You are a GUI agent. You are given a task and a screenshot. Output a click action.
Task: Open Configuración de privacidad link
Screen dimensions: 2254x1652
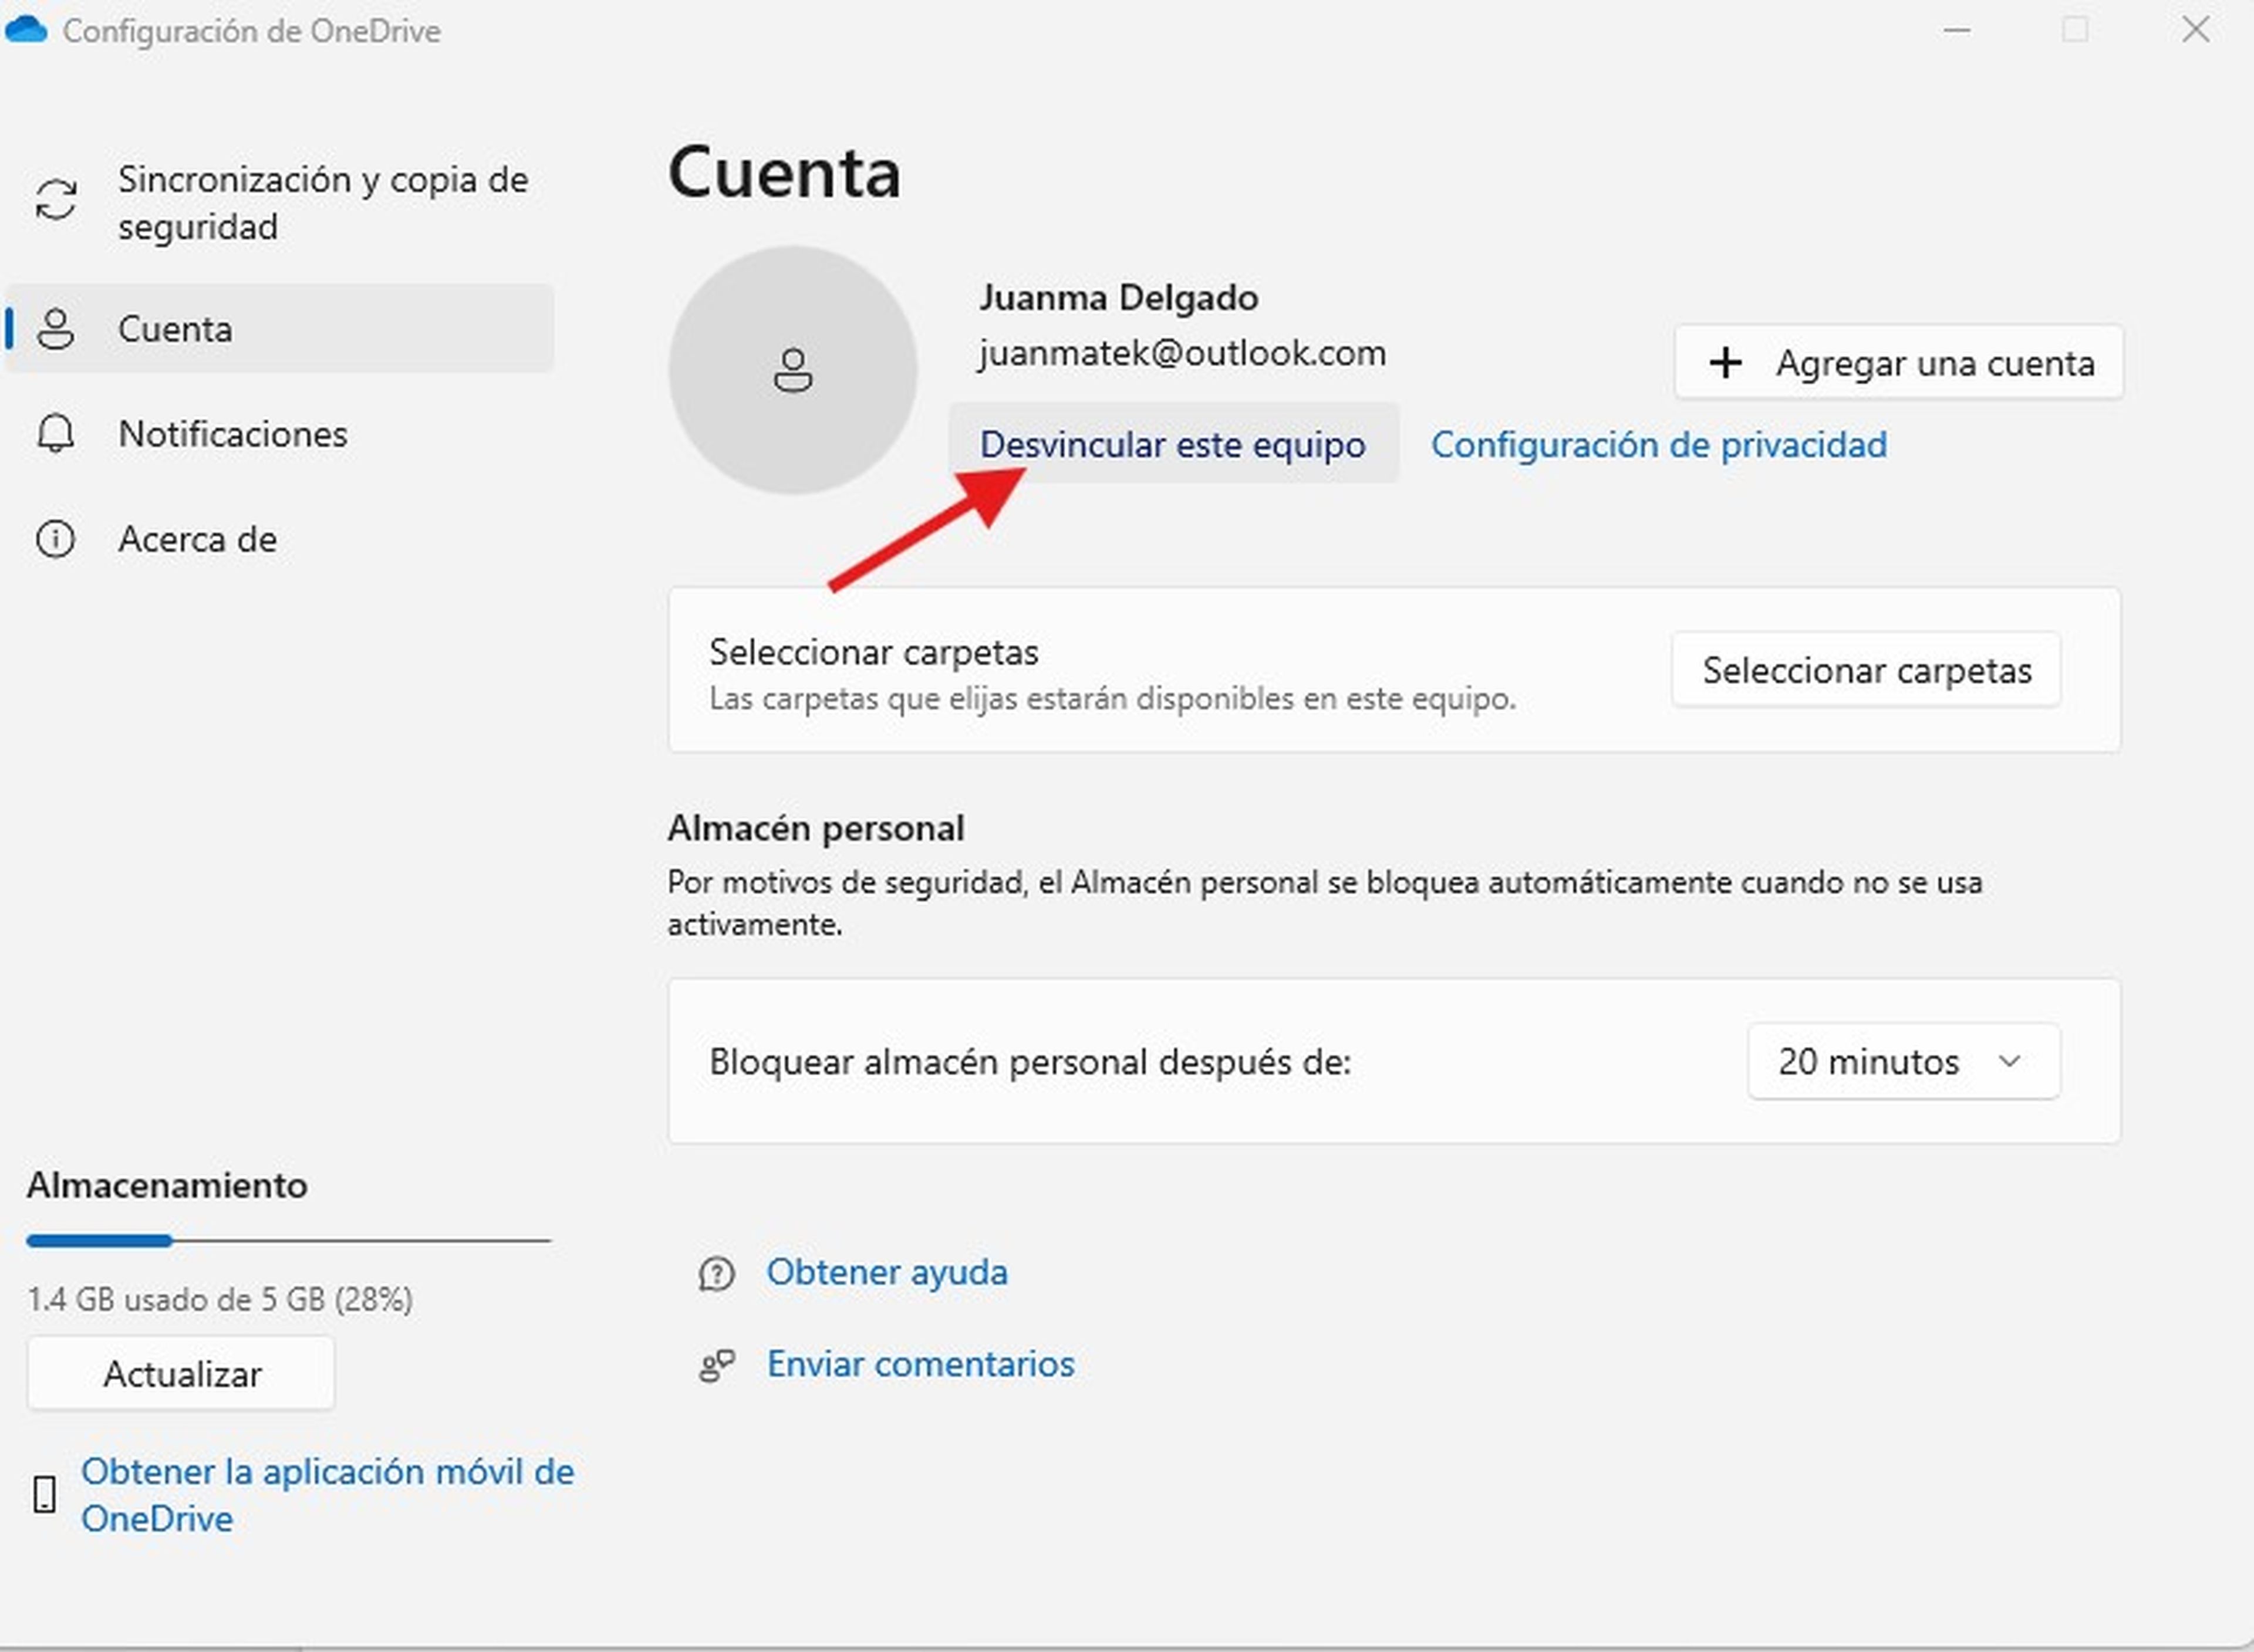click(1659, 444)
